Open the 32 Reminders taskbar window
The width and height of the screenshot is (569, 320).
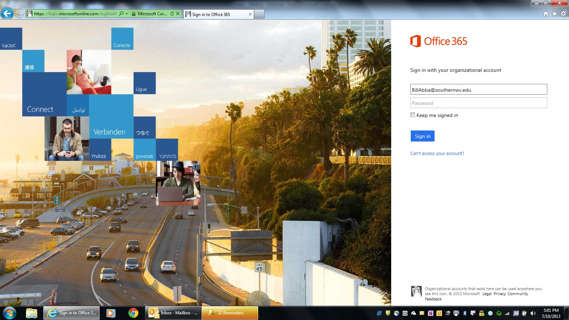[x=230, y=313]
